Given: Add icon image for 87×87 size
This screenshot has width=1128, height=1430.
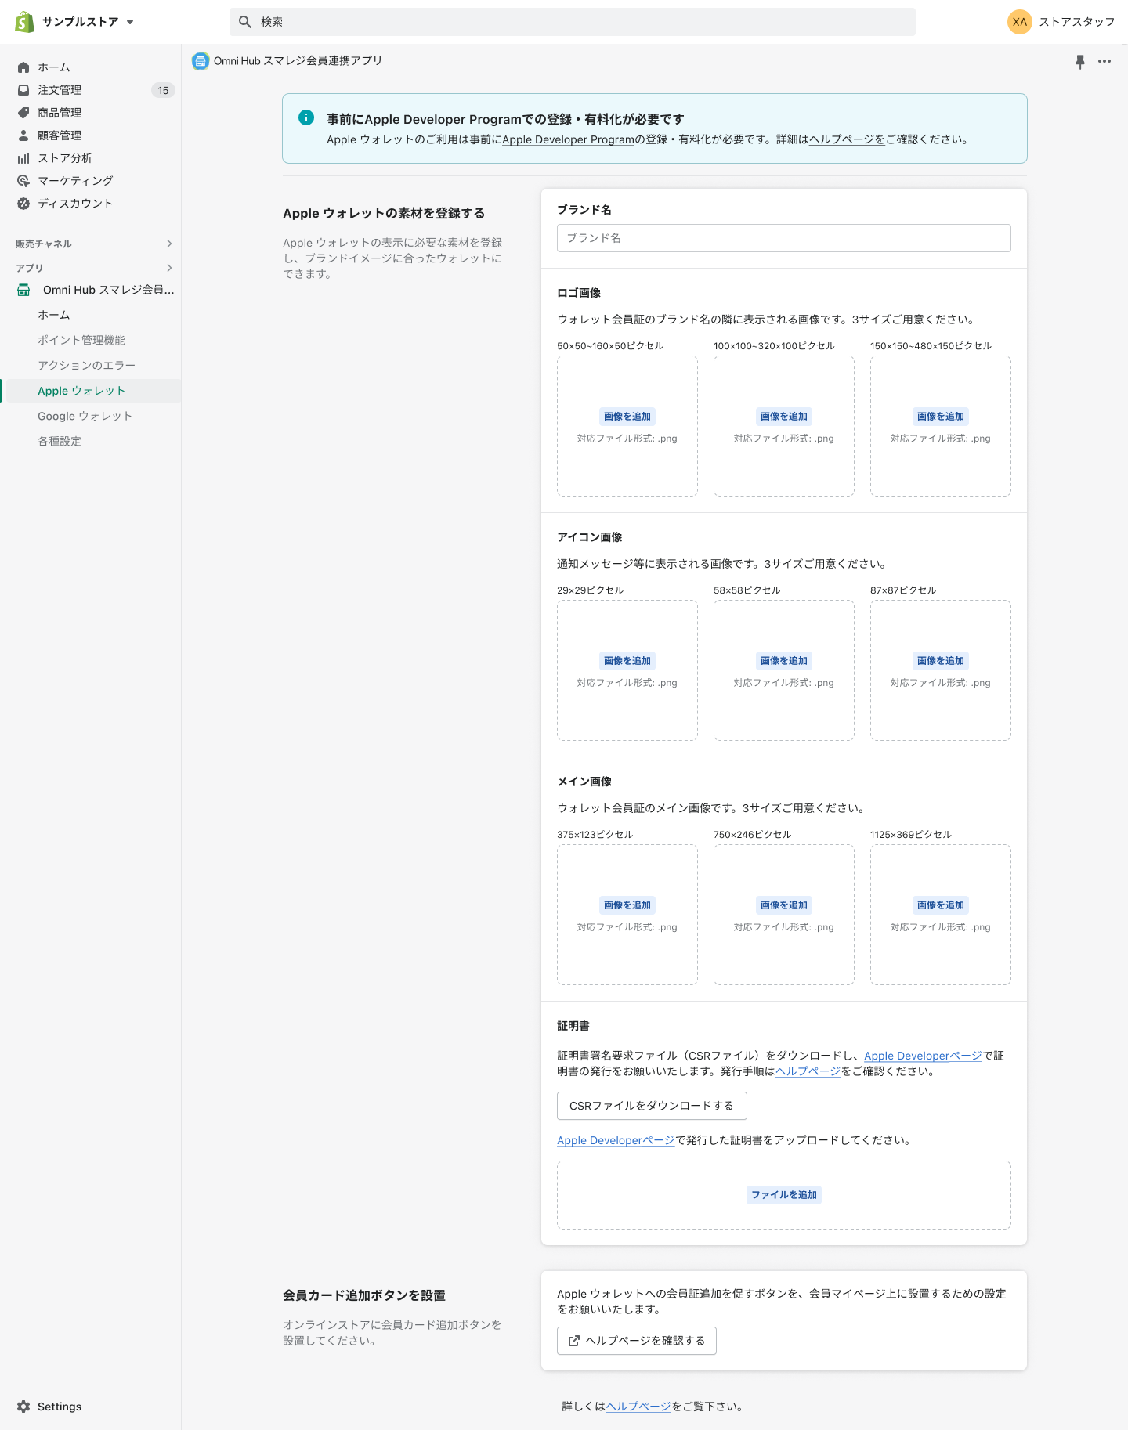Looking at the screenshot, I should coord(941,661).
